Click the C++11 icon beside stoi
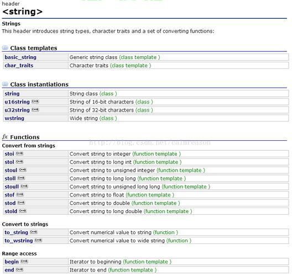Screen dimensions: 292x276 click(x=19, y=153)
